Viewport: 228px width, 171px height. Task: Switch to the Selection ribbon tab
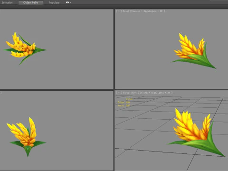click(7, 3)
